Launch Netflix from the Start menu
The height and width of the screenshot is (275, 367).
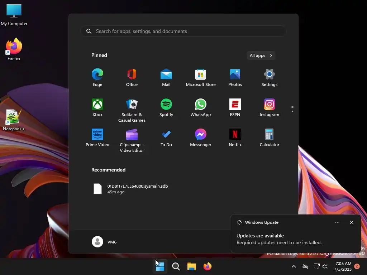coord(235,138)
